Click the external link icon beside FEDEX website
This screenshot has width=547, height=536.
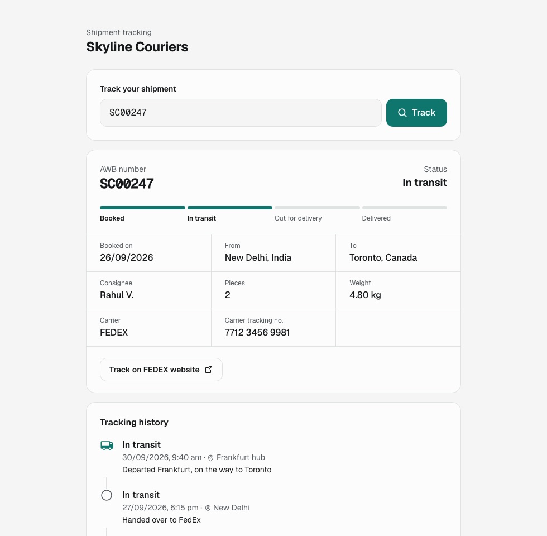(x=209, y=370)
